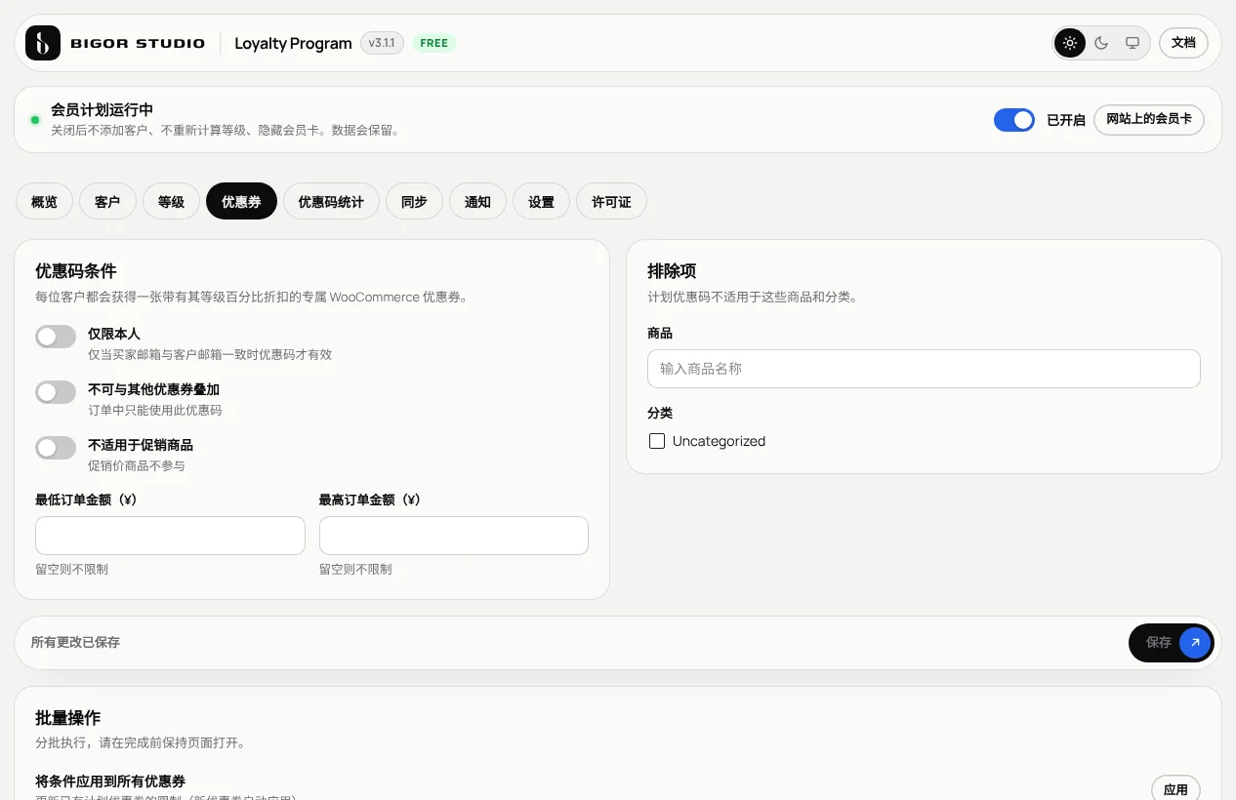Click the 会员计划运行中 status title

pos(102,110)
